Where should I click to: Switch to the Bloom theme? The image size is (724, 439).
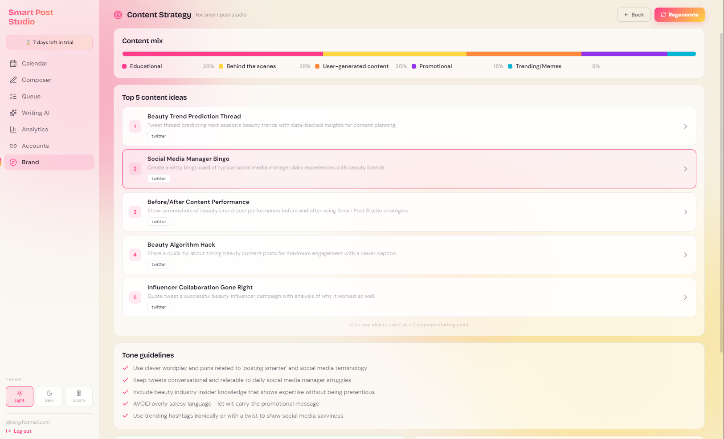coord(79,396)
